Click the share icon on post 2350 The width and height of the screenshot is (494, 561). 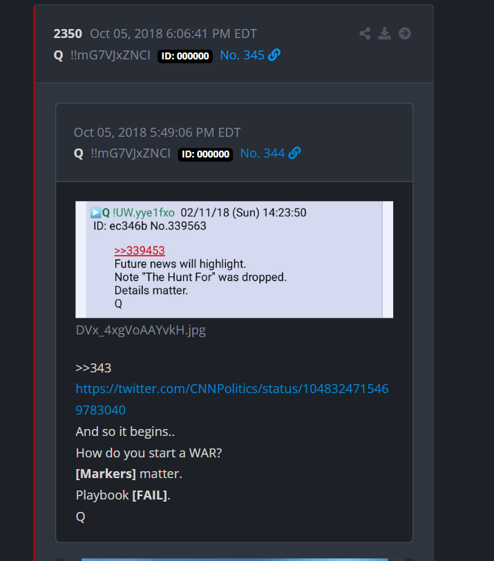pyautogui.click(x=365, y=34)
